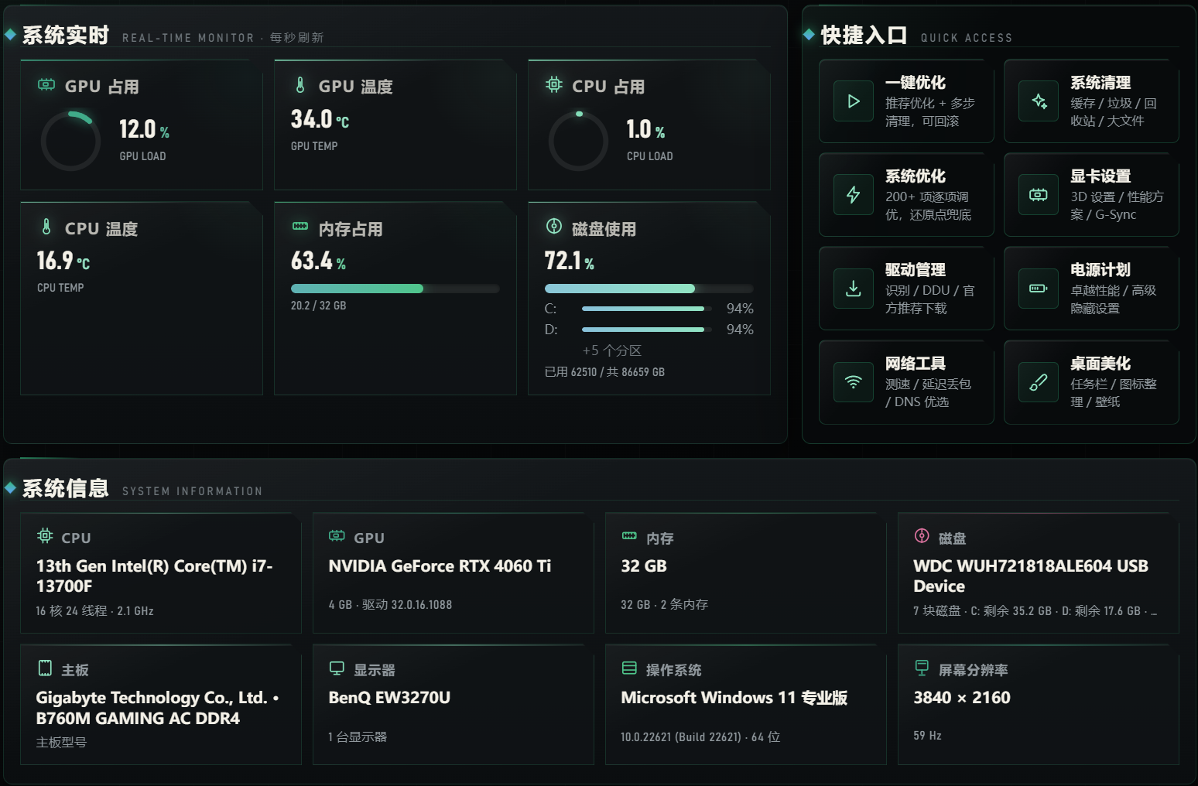Click the motherboard icon beside 主板

pyautogui.click(x=45, y=668)
